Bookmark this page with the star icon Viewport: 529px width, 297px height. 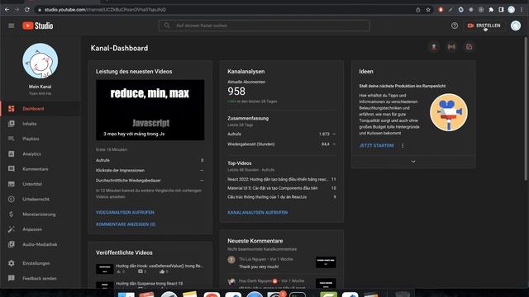click(428, 10)
